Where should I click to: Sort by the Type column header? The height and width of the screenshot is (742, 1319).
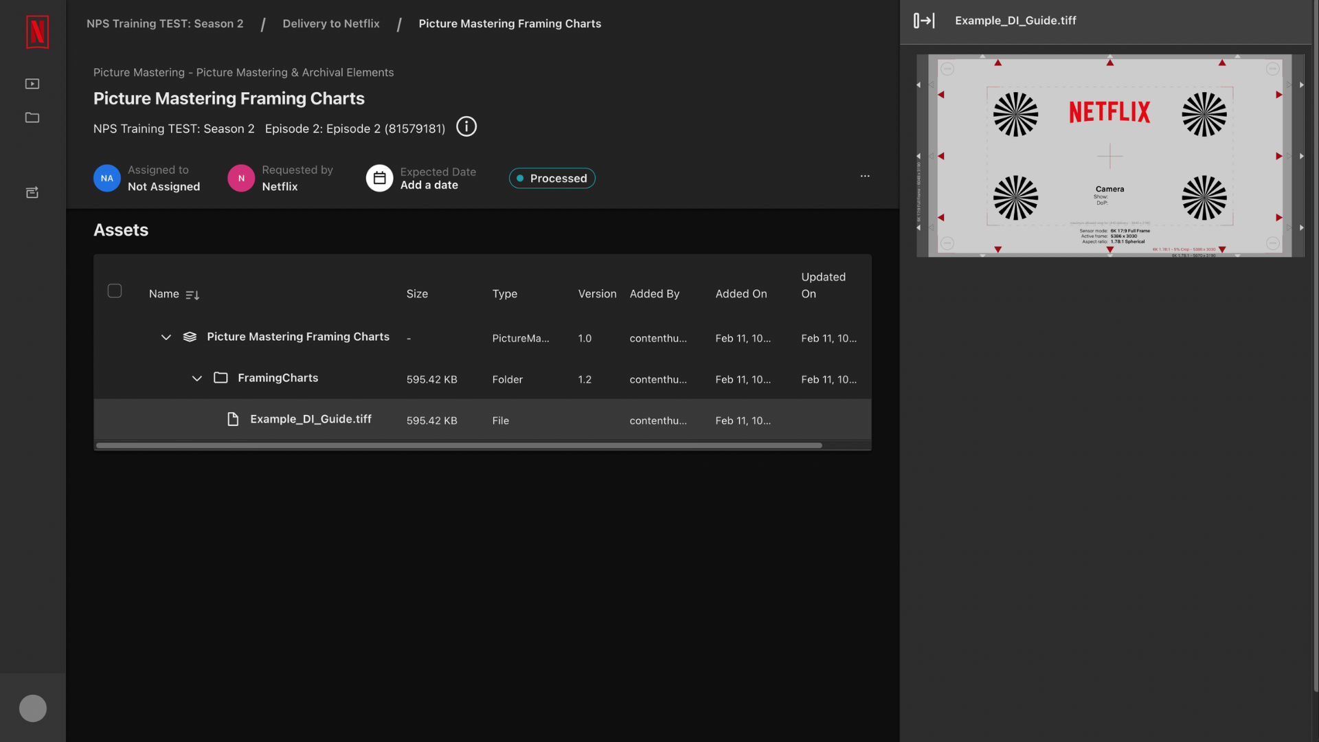(505, 294)
